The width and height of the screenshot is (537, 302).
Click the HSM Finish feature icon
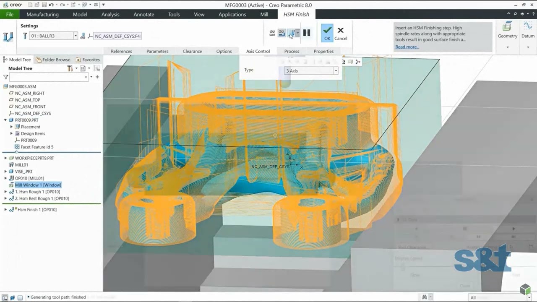[x=8, y=36]
